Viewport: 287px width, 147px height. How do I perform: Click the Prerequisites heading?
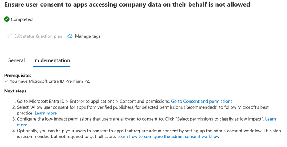[x=18, y=76]
